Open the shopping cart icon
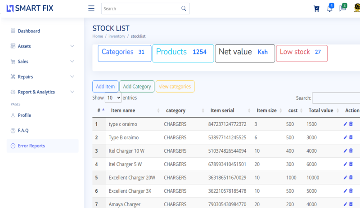This screenshot has width=360, height=208. (317, 9)
